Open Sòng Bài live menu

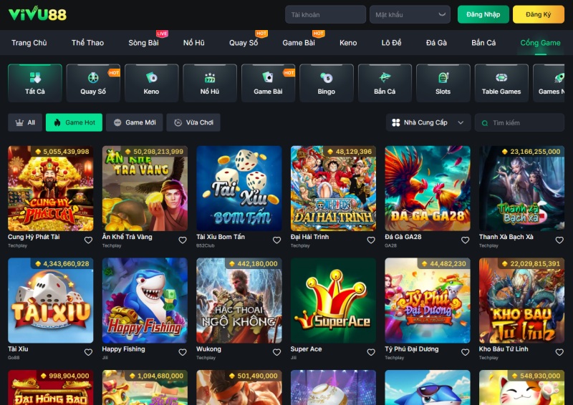144,43
